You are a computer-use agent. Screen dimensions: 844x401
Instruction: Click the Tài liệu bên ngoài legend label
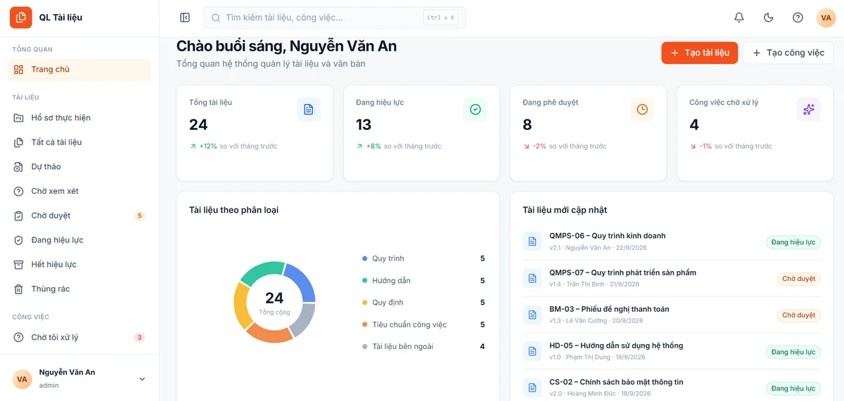403,347
